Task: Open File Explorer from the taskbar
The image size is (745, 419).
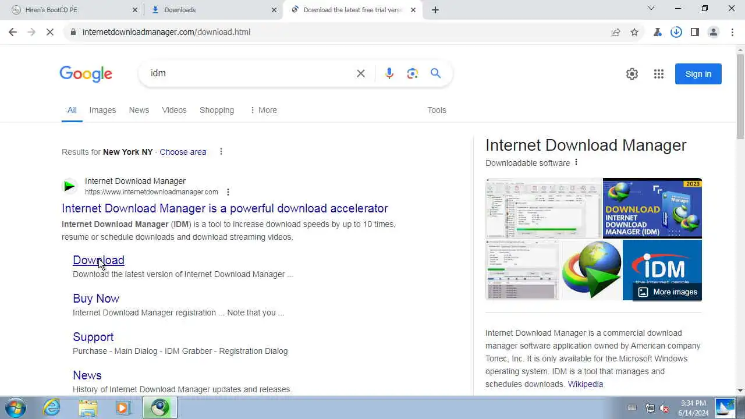Action: (x=88, y=407)
